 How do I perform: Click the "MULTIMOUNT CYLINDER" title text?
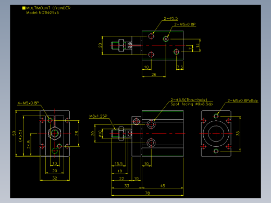pos(48,8)
